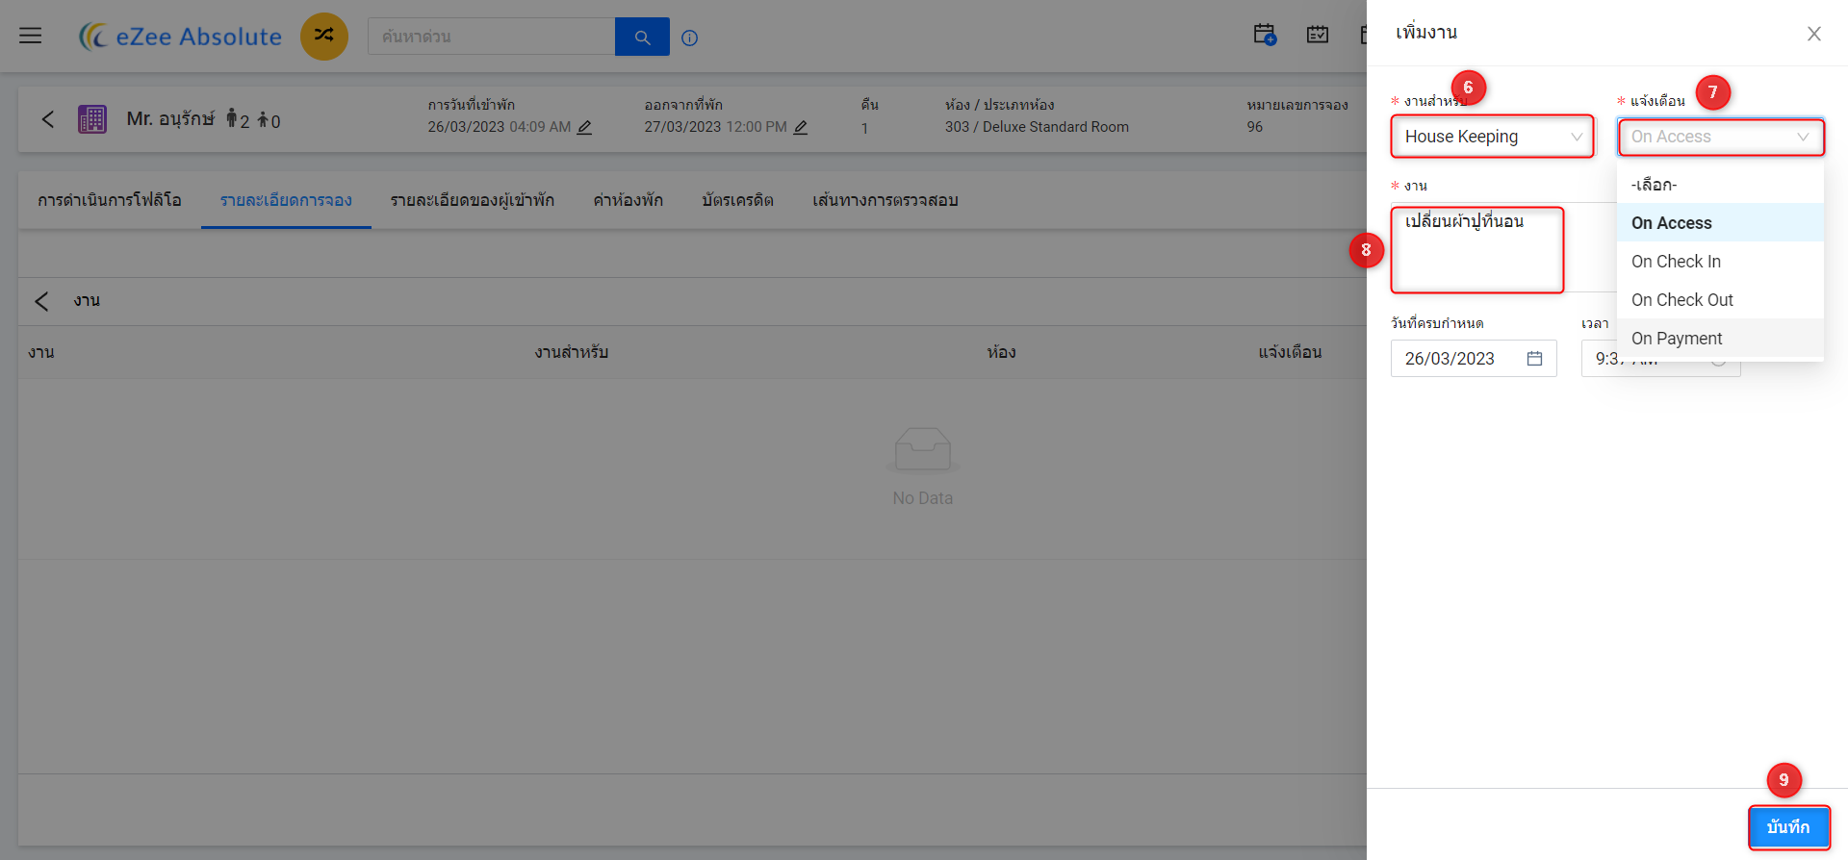Select On Check Out option

coord(1720,300)
